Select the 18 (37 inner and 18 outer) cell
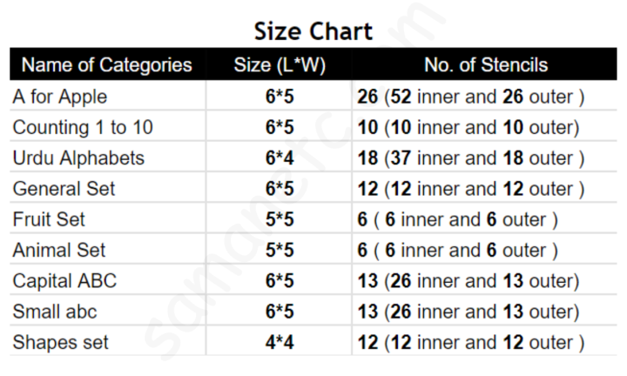 pyautogui.click(x=470, y=158)
